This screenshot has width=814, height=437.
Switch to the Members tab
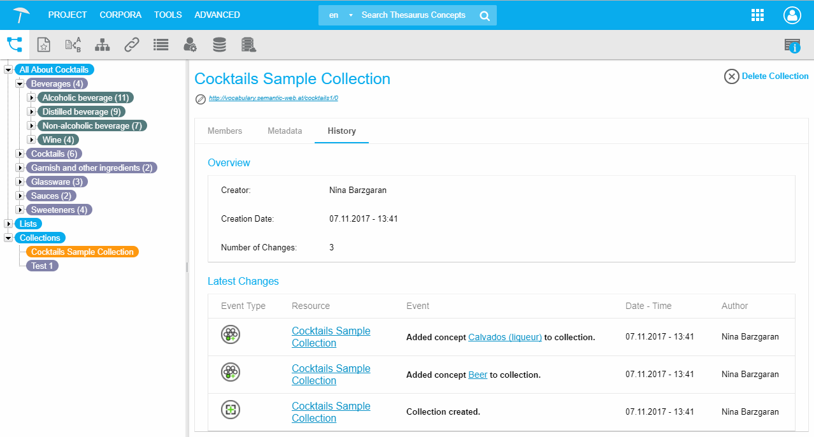[x=225, y=131]
